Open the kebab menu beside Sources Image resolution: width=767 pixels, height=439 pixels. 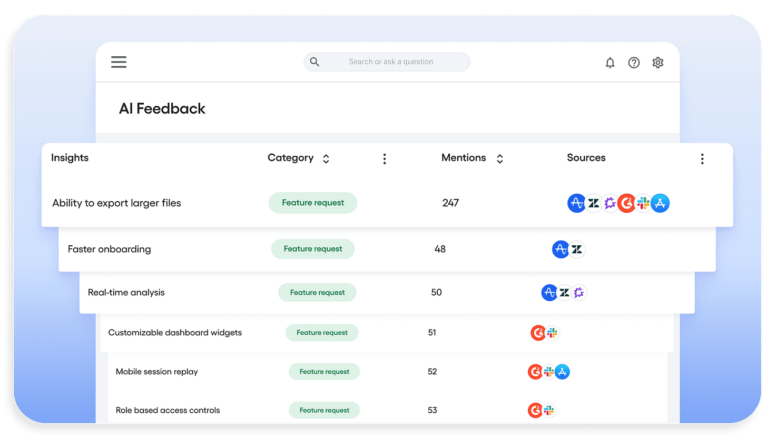click(x=702, y=158)
